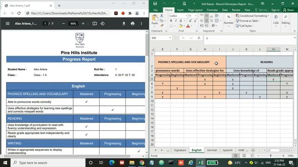Open the Formulas ribbon tab

click(212, 10)
